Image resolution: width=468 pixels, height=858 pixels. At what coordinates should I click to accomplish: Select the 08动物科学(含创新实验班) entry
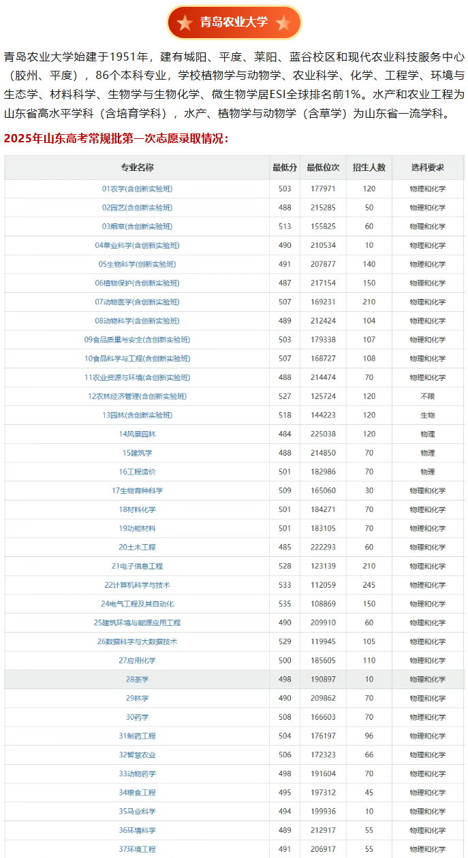[x=137, y=321]
